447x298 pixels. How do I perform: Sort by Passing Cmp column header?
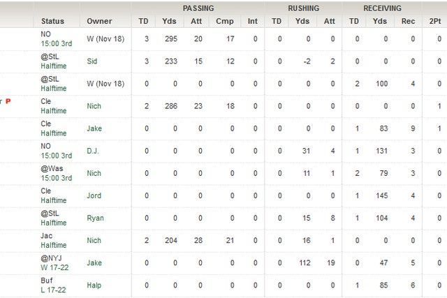click(x=225, y=21)
